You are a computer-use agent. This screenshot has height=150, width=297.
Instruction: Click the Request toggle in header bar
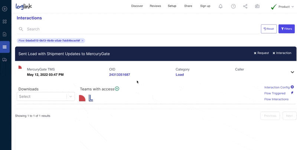(x=261, y=53)
